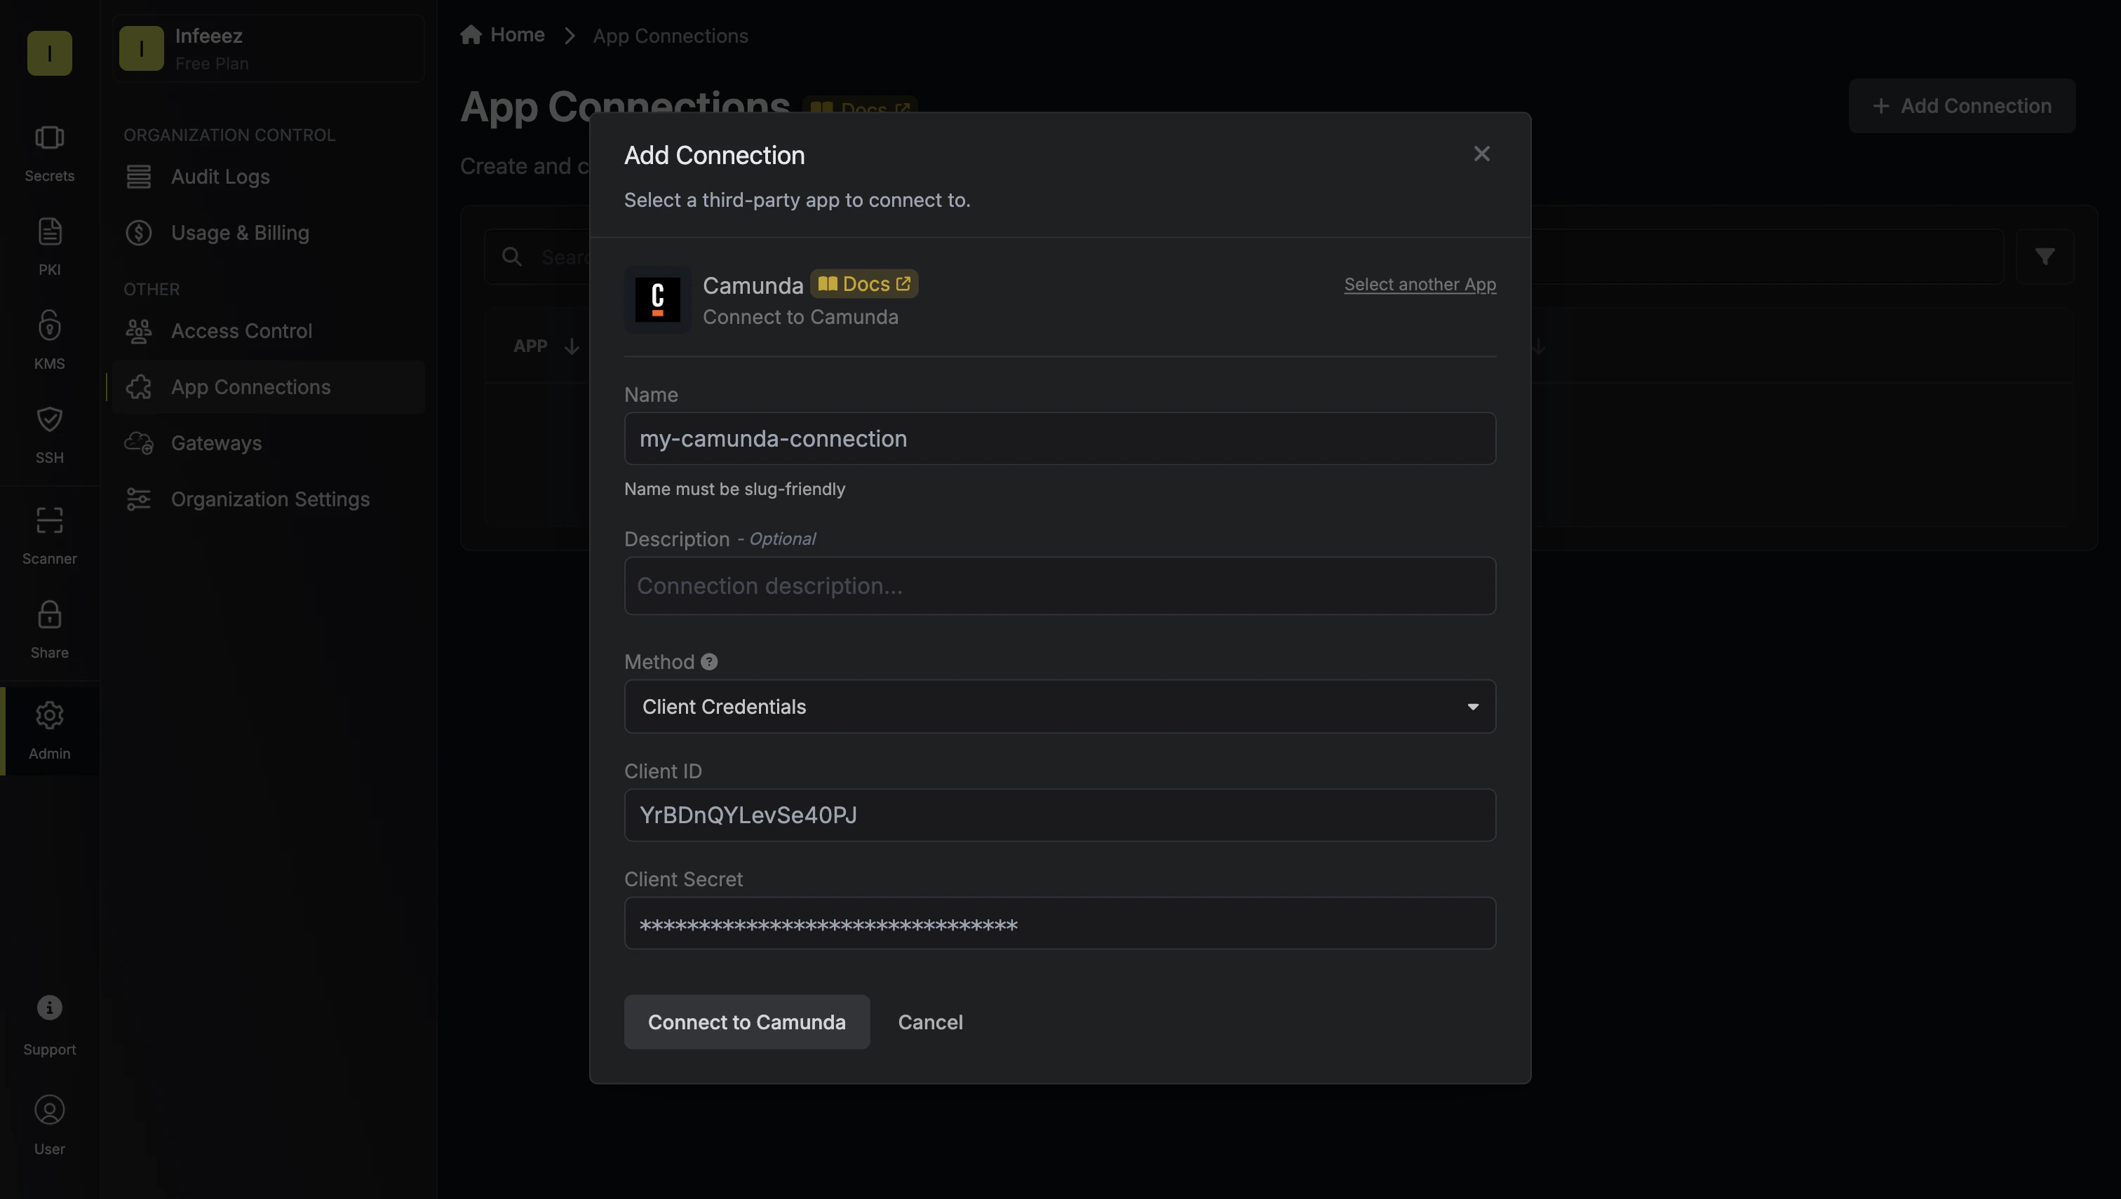2121x1199 pixels.
Task: Click the Infeeez organization avatar in rail
Action: 49,53
